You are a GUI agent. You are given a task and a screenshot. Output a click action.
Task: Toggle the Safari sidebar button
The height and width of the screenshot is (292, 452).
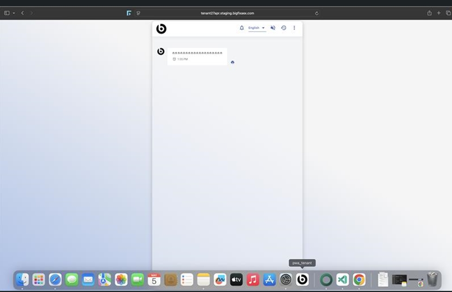click(x=6, y=13)
